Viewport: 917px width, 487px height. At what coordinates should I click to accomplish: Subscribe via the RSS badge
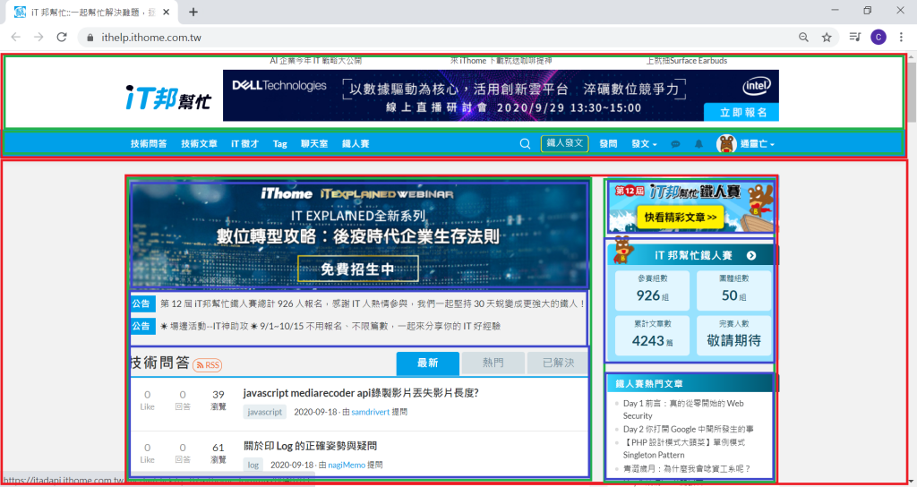click(207, 365)
